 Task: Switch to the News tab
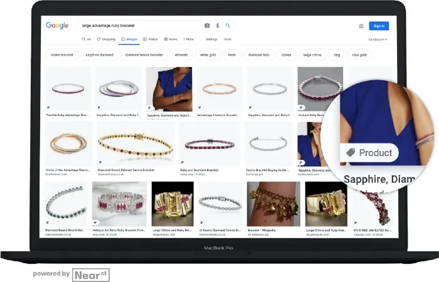[x=171, y=39]
